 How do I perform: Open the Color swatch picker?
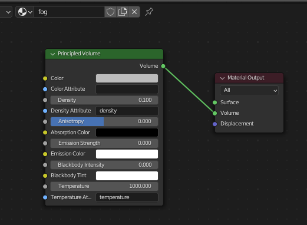click(x=127, y=78)
